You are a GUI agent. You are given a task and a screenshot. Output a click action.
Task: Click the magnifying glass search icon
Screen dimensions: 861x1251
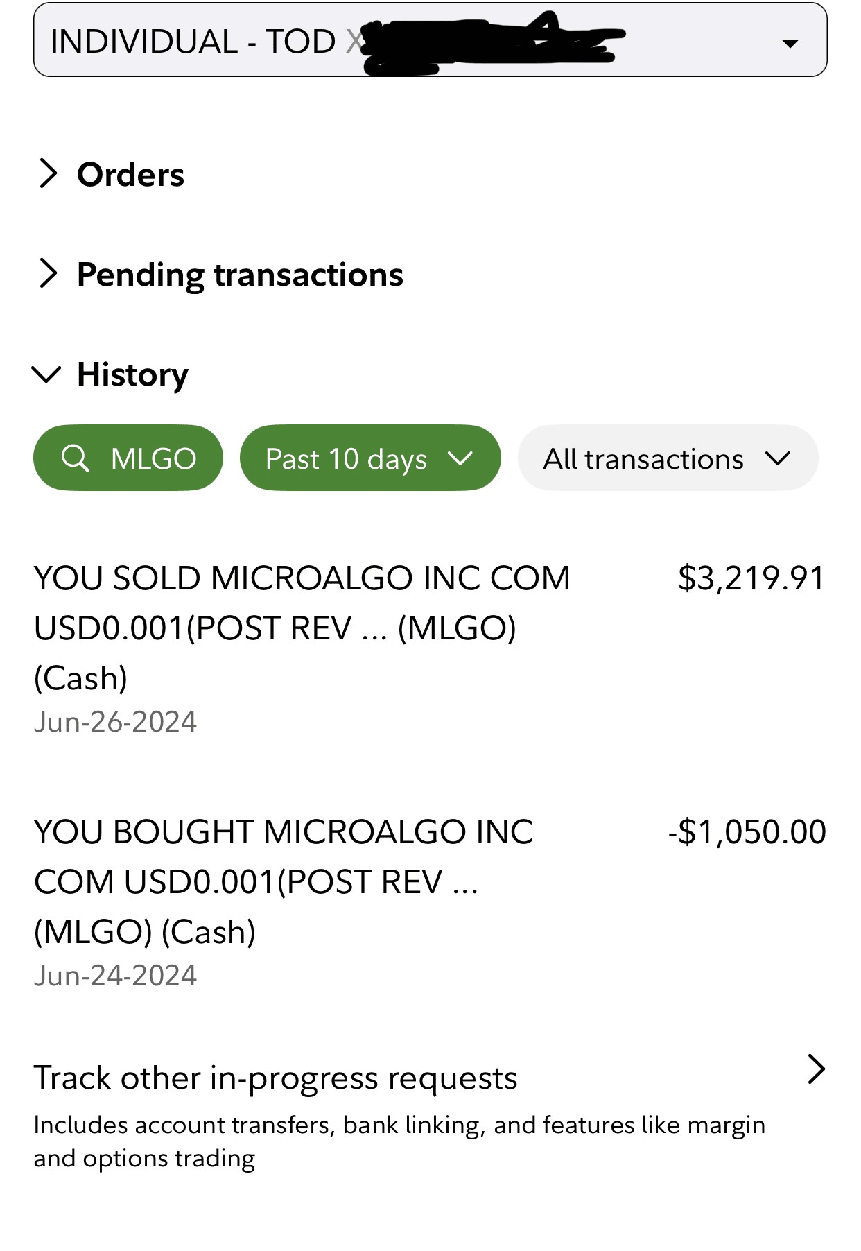[x=75, y=458]
